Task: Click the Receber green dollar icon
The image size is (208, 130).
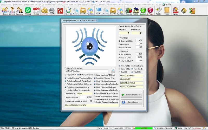Action: tap(143, 11)
